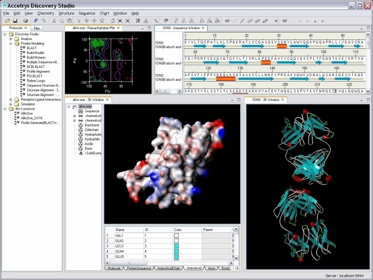Click the scissors Cut icon
This screenshot has height=280, width=373.
[54, 21]
